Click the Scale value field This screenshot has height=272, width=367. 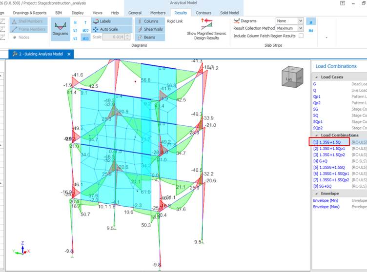click(114, 37)
